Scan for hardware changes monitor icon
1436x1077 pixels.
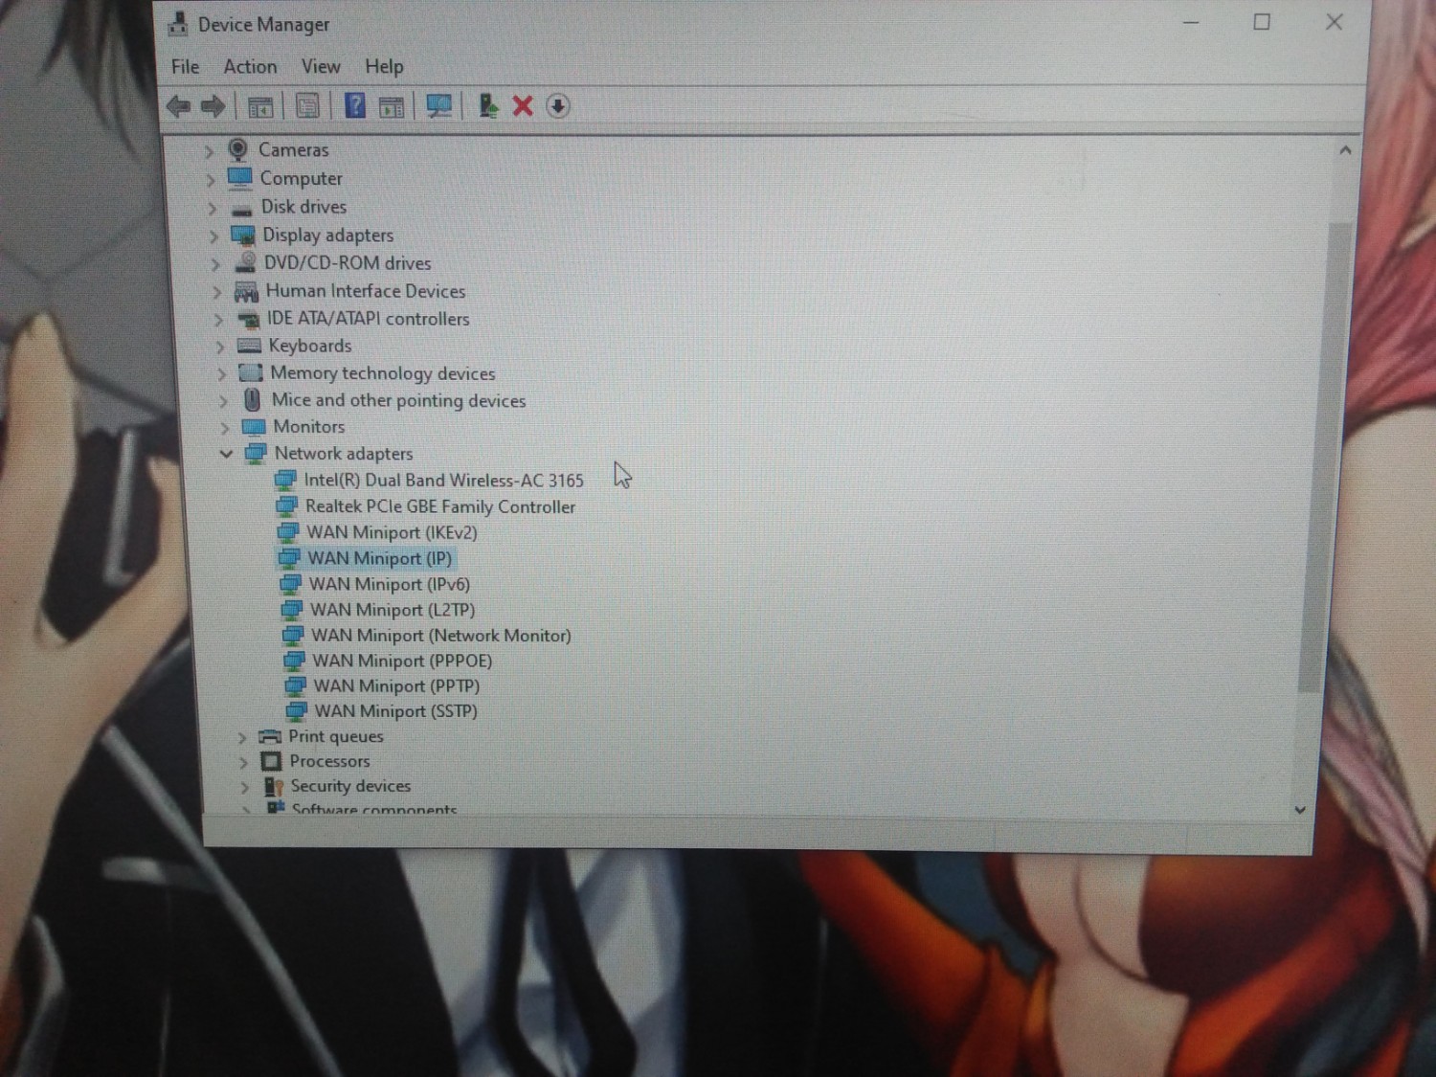(x=439, y=106)
